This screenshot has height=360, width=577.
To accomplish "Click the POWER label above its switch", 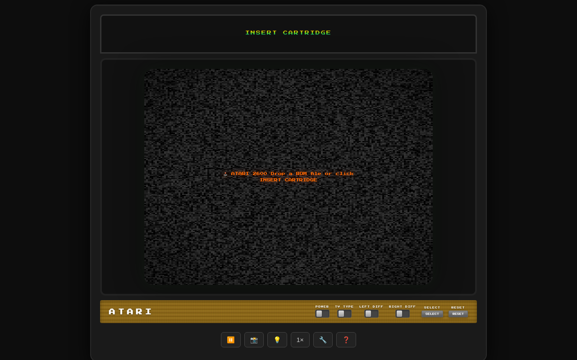I will pos(322,306).
